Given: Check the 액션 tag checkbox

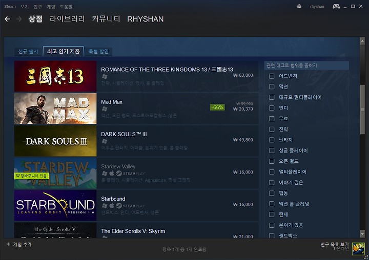Looking at the screenshot, I should tap(272, 86).
